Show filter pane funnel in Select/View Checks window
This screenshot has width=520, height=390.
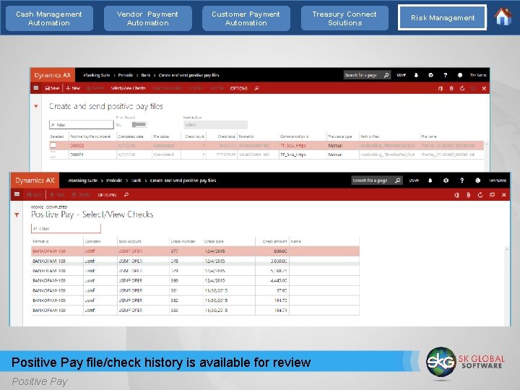point(17,215)
